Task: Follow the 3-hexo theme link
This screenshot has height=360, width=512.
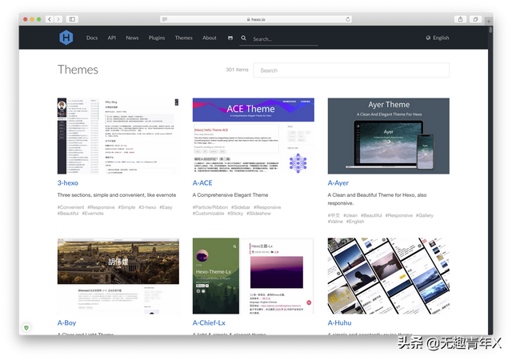Action: coord(68,183)
